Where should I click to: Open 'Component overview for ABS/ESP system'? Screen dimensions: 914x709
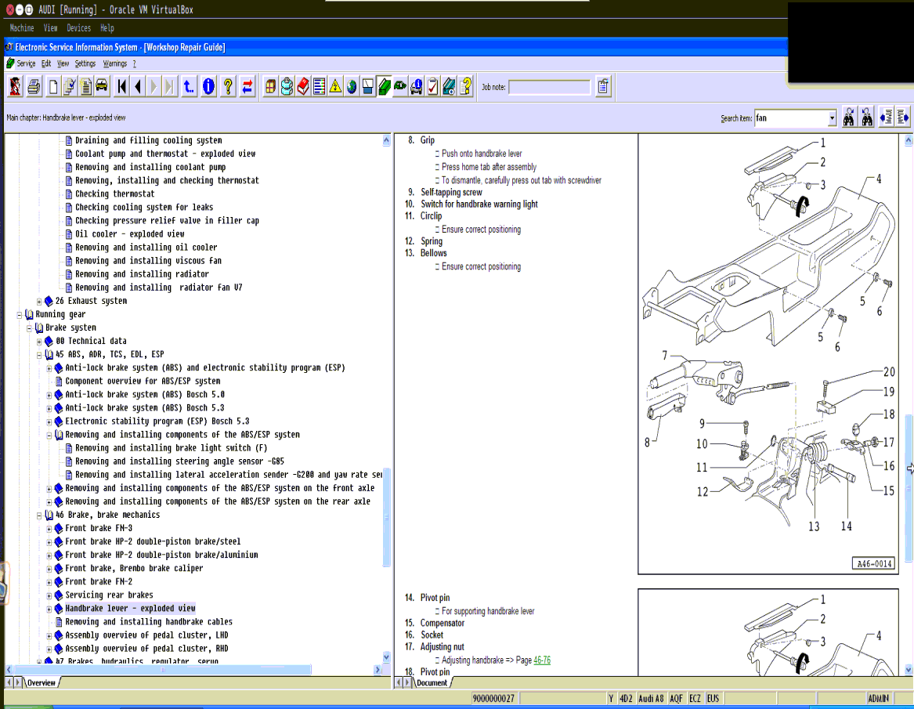(143, 382)
